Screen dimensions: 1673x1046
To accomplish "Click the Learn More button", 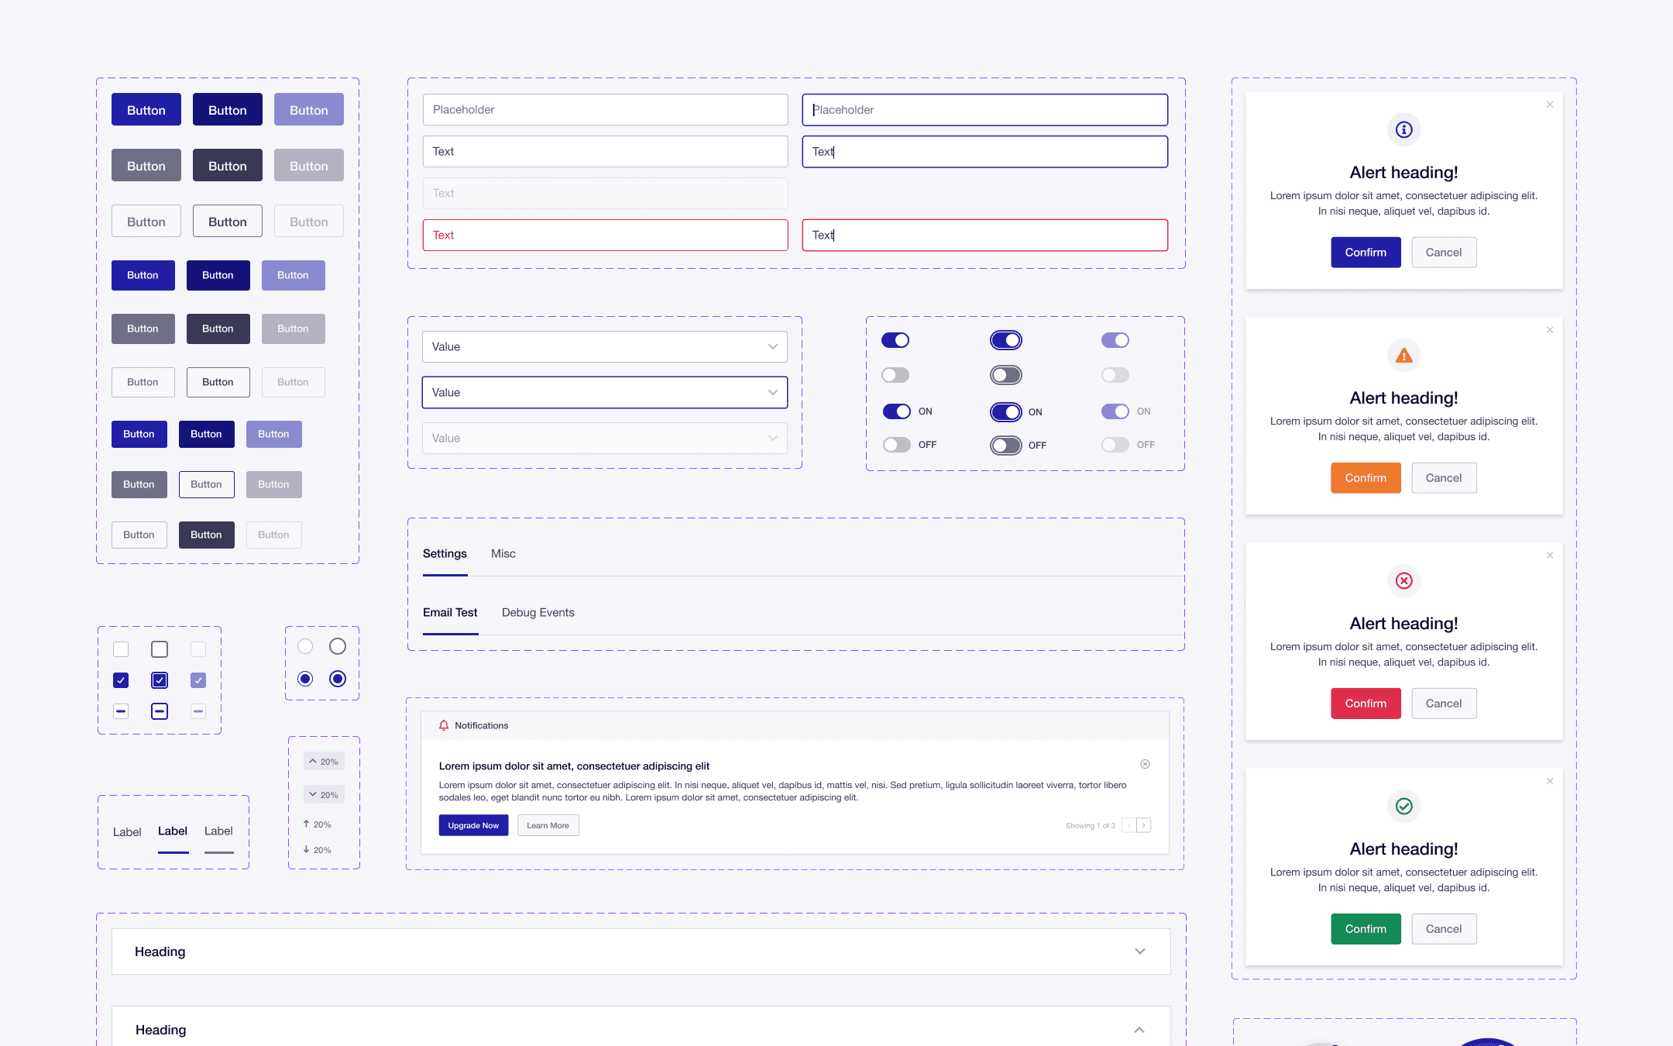I will click(548, 825).
